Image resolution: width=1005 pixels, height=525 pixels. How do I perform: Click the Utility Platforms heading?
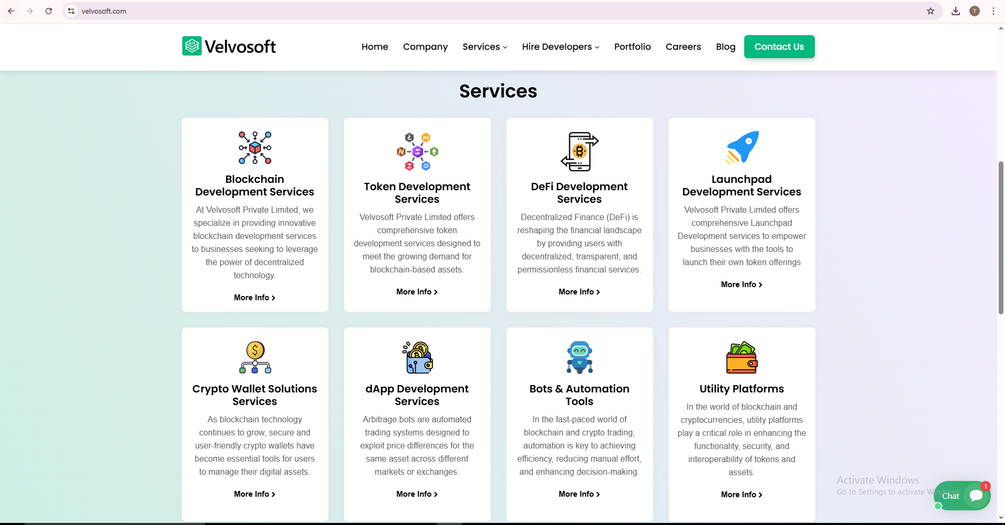coord(742,389)
